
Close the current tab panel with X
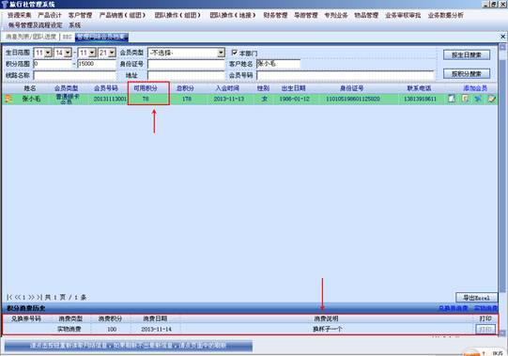[502, 37]
